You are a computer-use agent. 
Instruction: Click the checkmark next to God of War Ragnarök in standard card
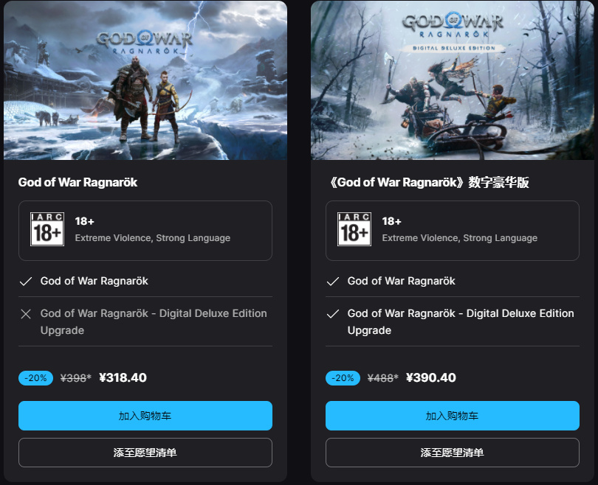pos(26,282)
